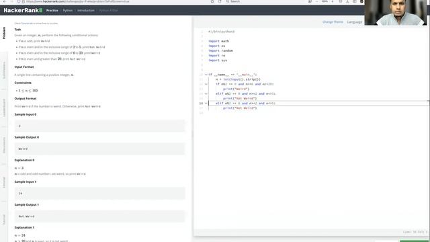Image resolution: width=430 pixels, height=242 pixels.
Task: Click the 'Sample Input 1' heading
Action: click(26, 182)
